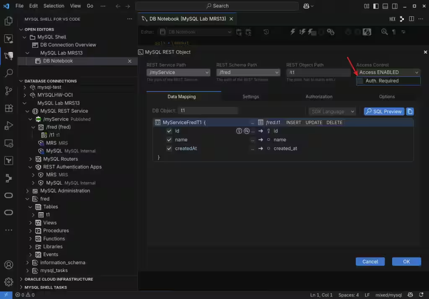Expand the MYSQLHW-OCI connection
Screen dimensions: 429x299
click(25, 95)
